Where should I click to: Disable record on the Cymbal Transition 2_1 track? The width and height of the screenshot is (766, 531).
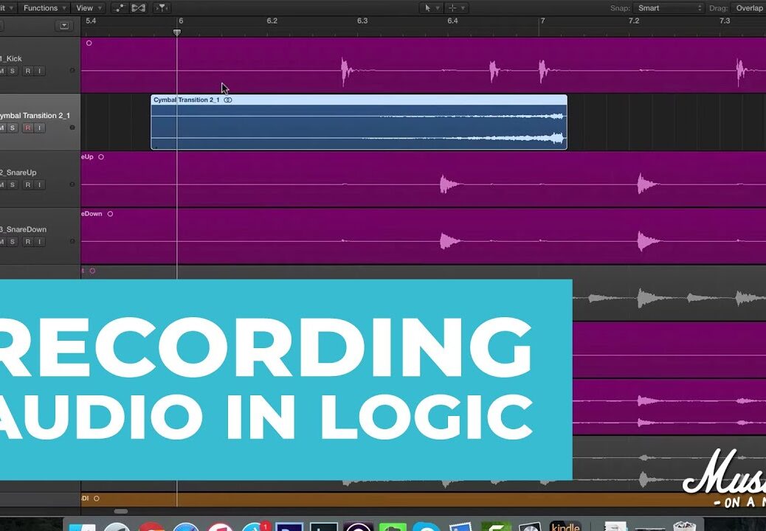pyautogui.click(x=28, y=128)
